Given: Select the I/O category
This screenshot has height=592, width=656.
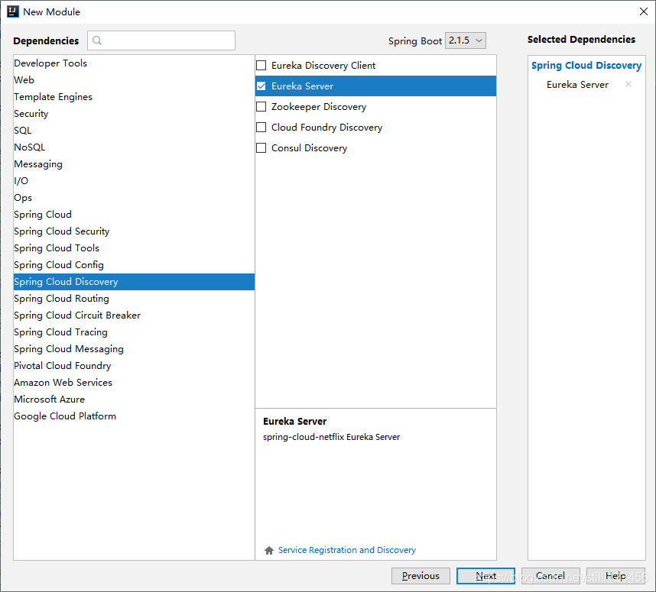Looking at the screenshot, I should tap(134, 180).
